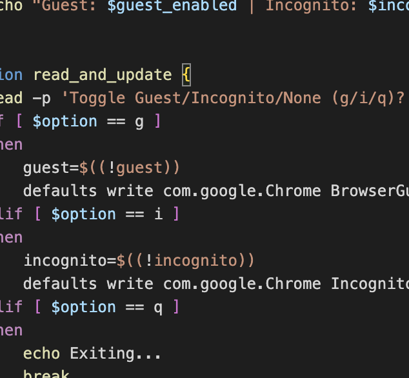
Task: Click $option in the '== i' condition
Action: (x=83, y=214)
